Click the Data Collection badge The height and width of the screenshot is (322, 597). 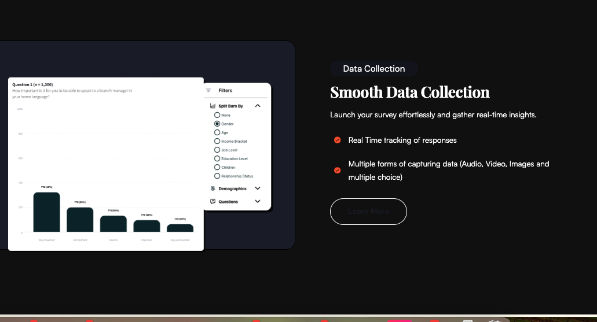[374, 69]
